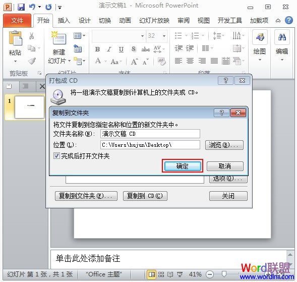Toggle align text right
297x282 pixels.
click(202, 61)
